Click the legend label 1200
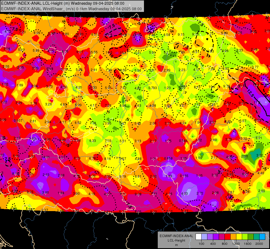 236,244
